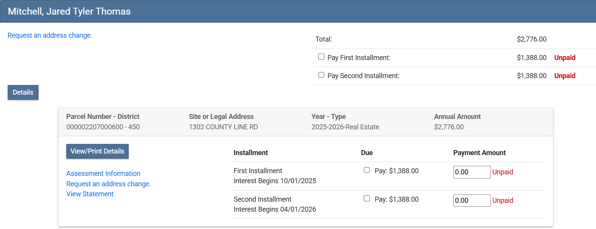Image resolution: width=596 pixels, height=229 pixels.
Task: Focus the Second Installment payment amount field
Action: coord(472,201)
